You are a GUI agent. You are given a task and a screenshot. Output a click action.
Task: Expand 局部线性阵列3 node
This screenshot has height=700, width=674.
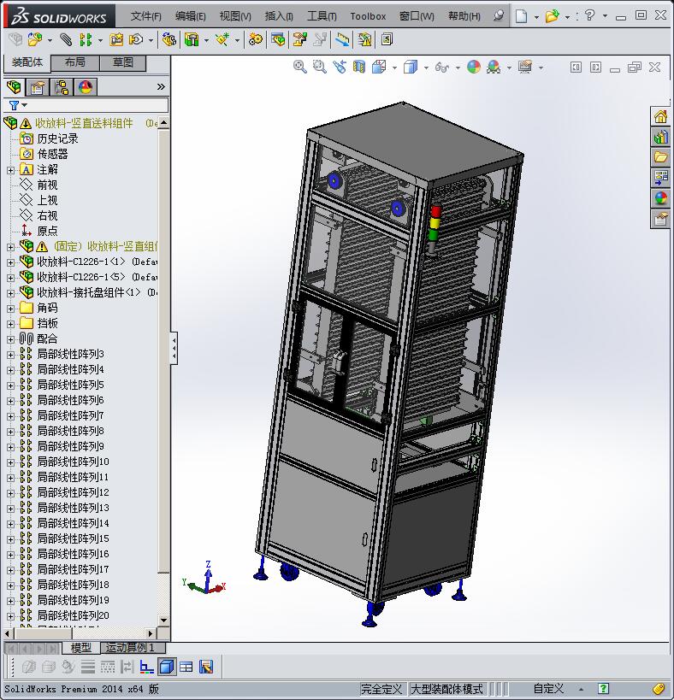[x=11, y=355]
